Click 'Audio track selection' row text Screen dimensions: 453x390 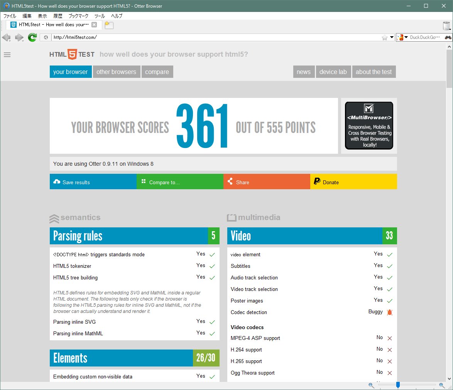pos(254,277)
